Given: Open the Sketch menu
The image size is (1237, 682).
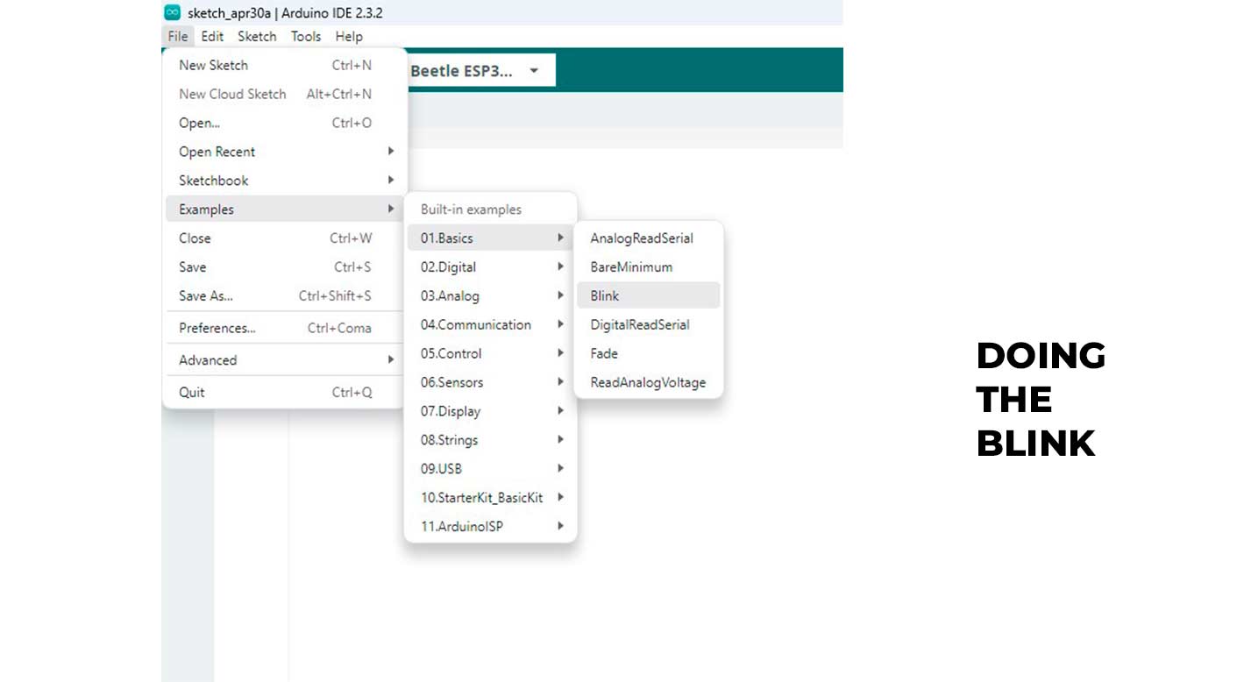Looking at the screenshot, I should [257, 36].
